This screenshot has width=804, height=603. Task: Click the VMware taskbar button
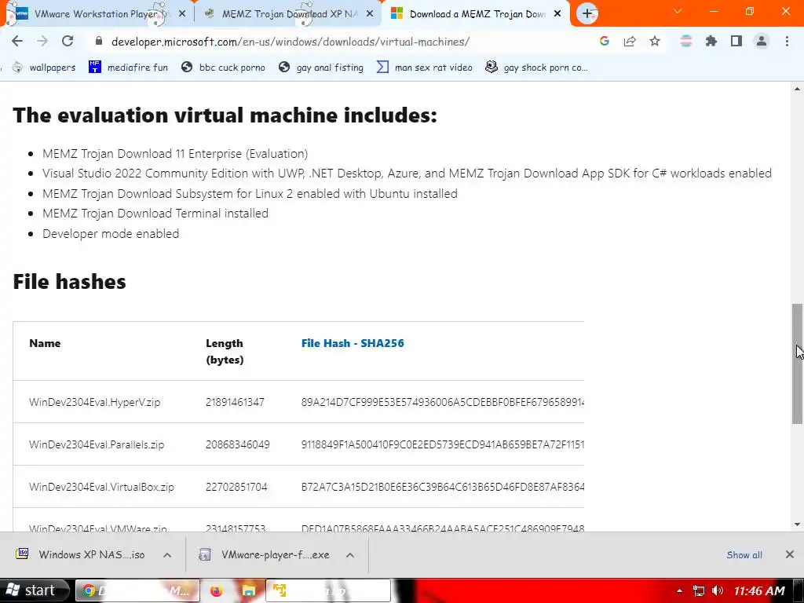click(x=328, y=590)
